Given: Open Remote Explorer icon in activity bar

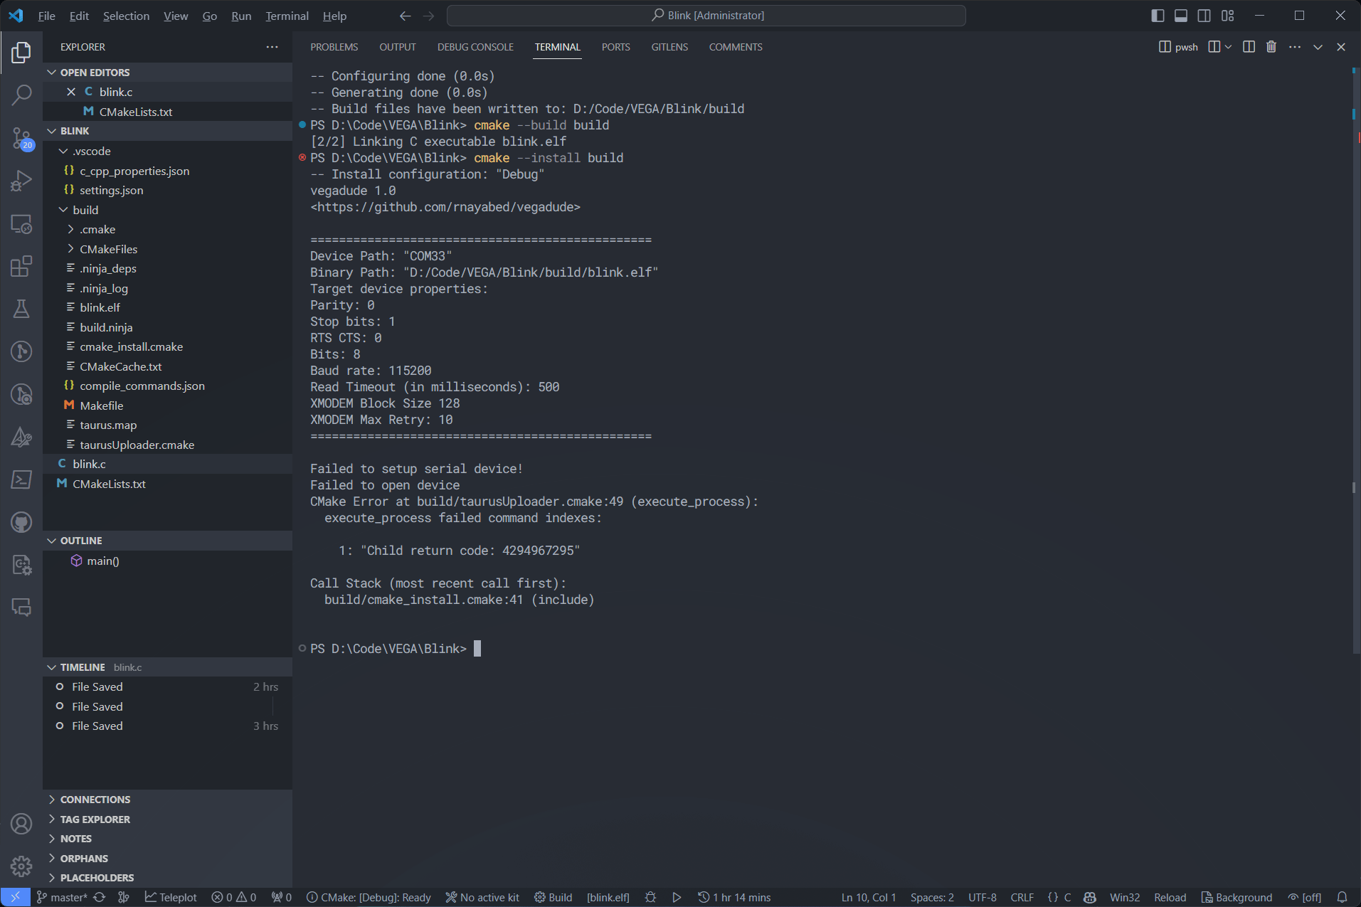Looking at the screenshot, I should point(21,224).
